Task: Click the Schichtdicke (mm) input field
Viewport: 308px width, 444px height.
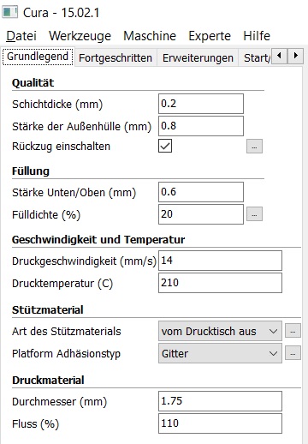Action: 201,104
